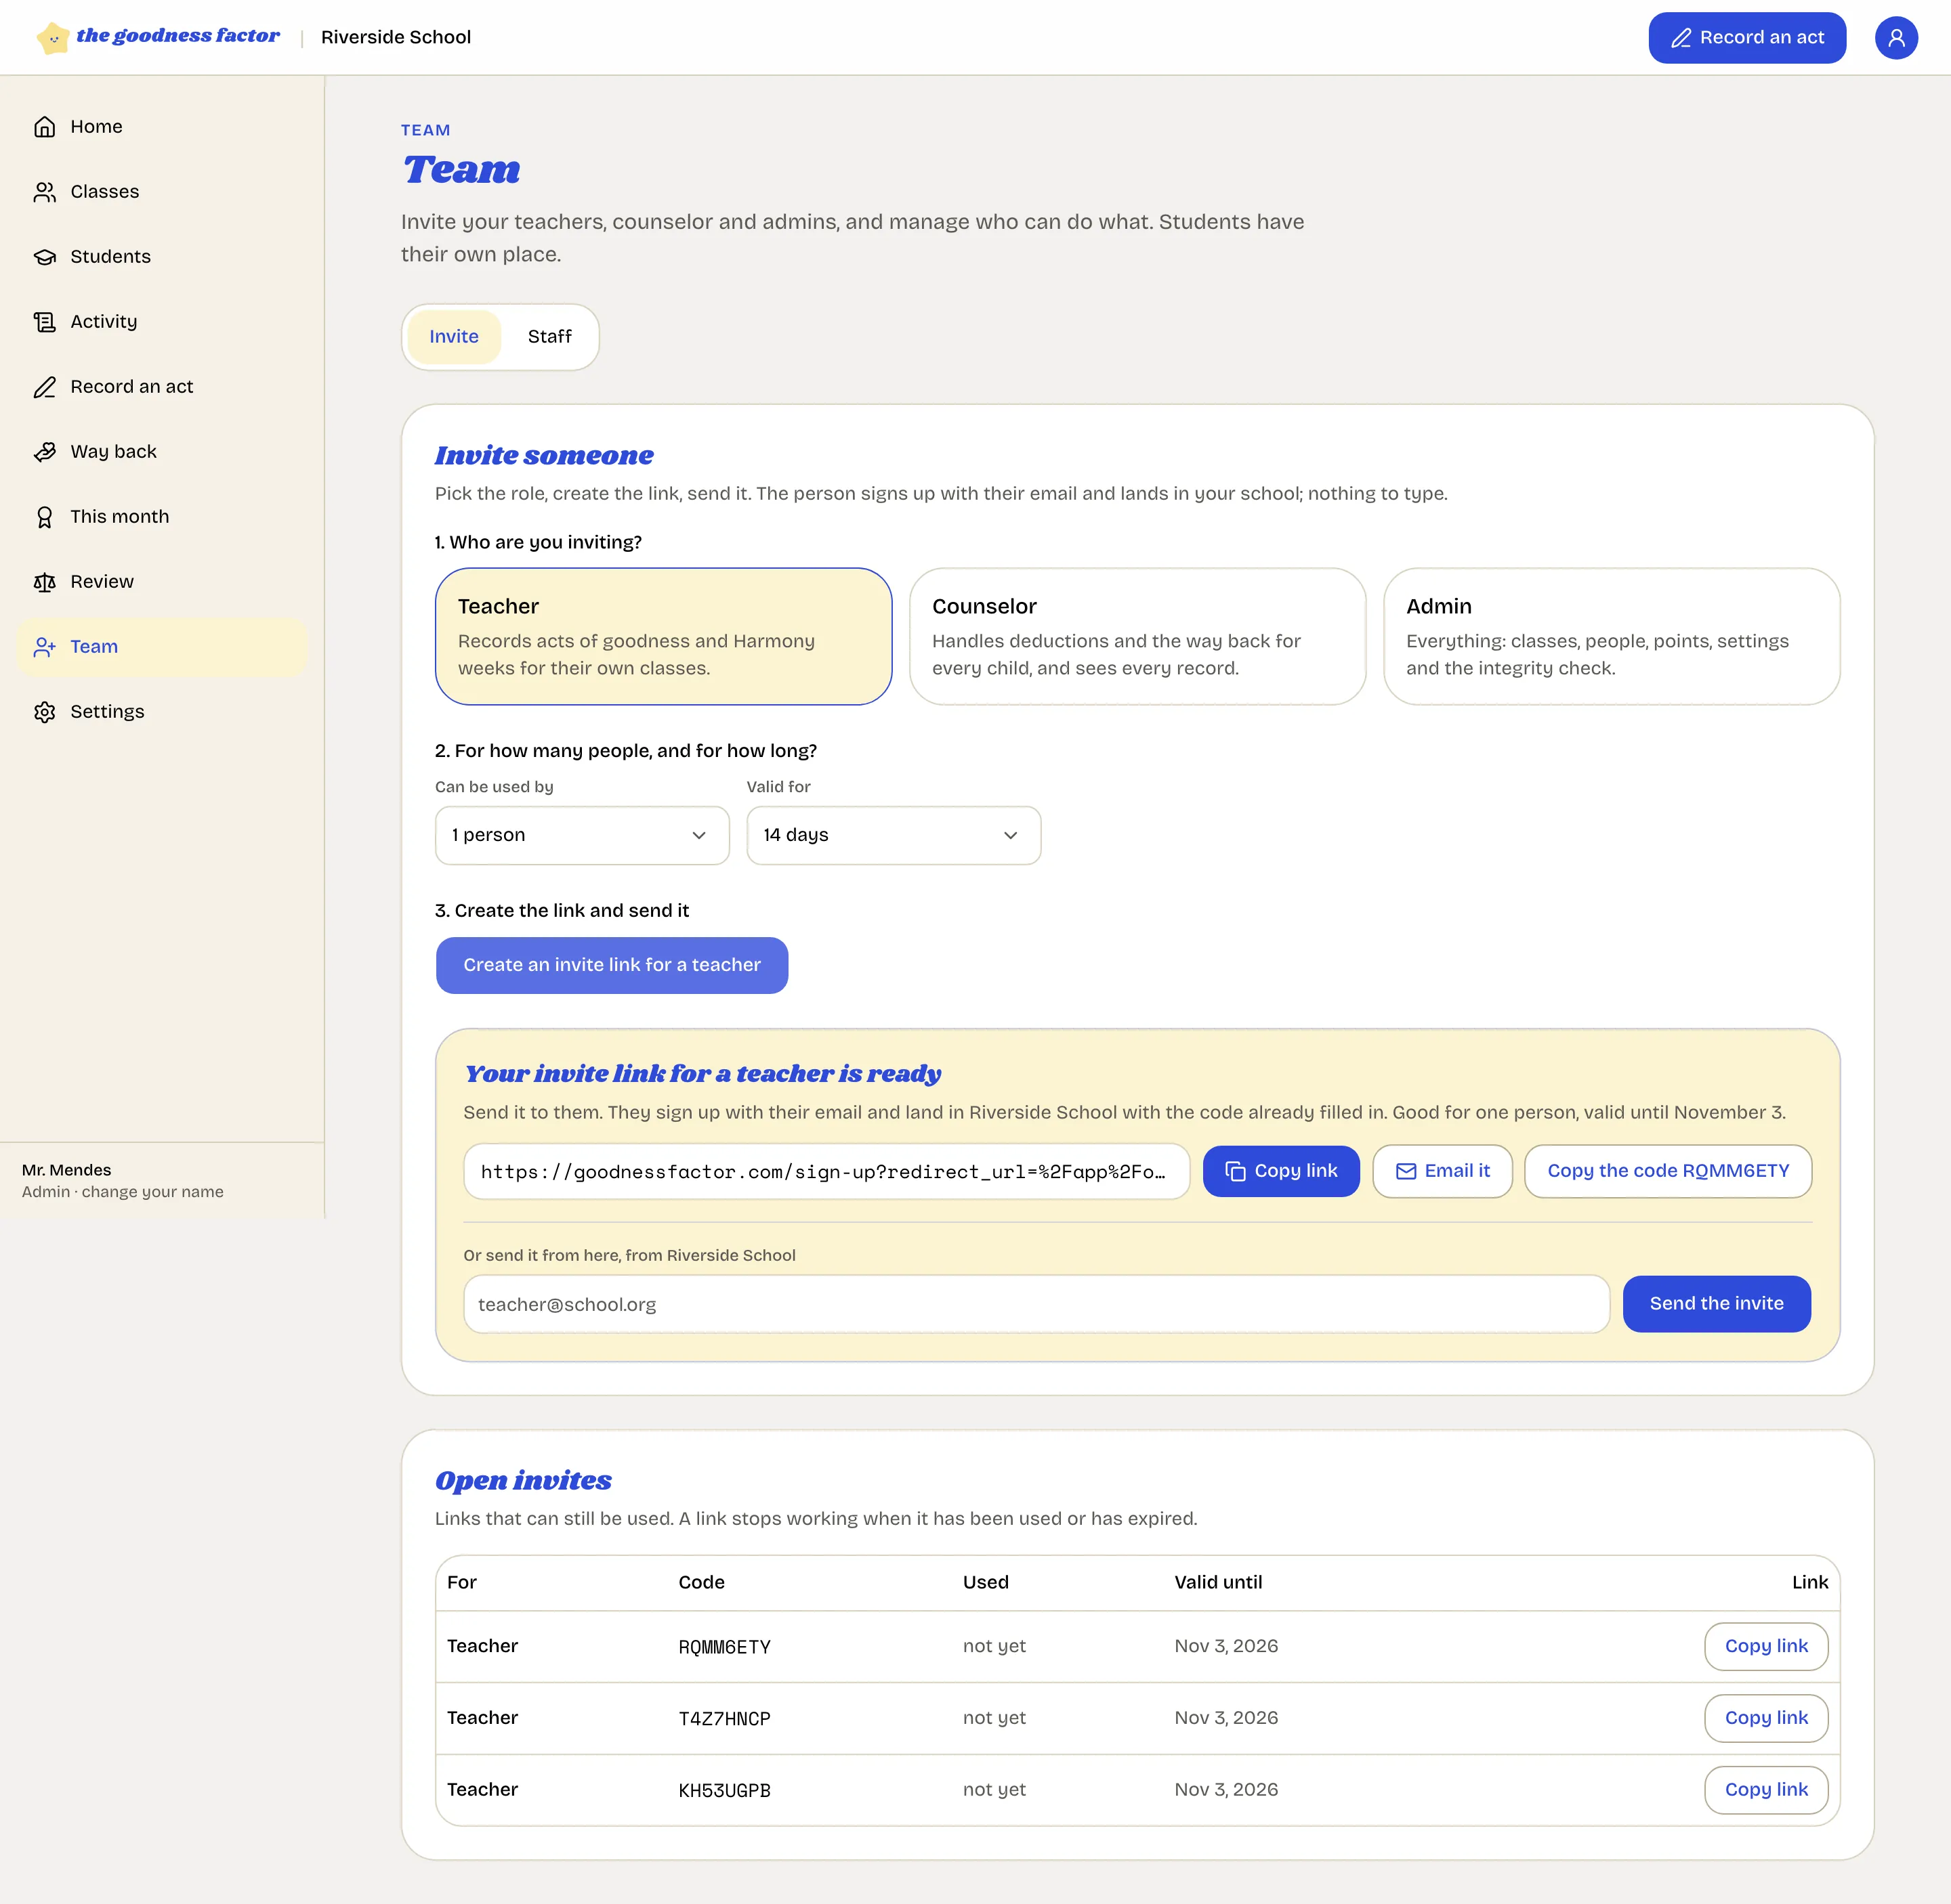Click the Classes people icon

(44, 192)
